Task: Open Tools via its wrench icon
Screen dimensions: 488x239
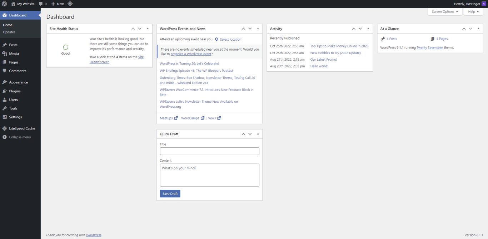Action: coord(5,108)
